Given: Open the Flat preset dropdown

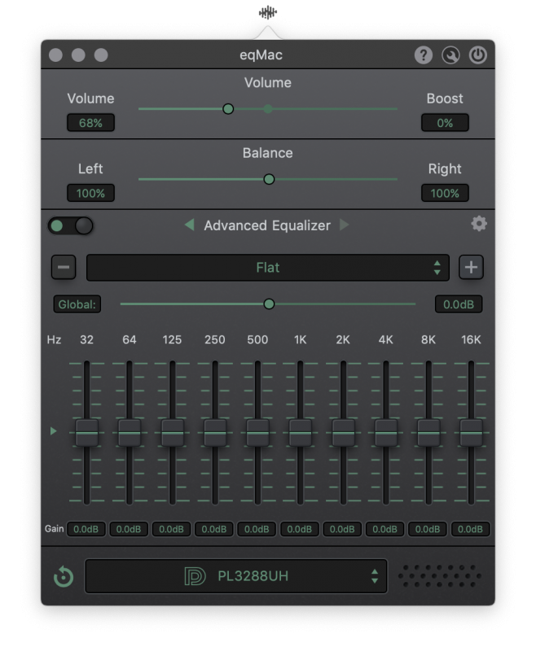Looking at the screenshot, I should coord(267,268).
